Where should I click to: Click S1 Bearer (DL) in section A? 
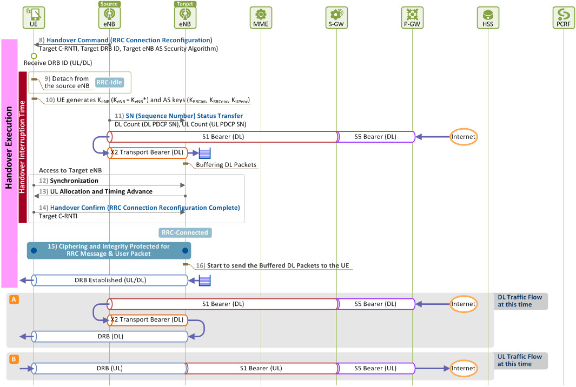(223, 304)
